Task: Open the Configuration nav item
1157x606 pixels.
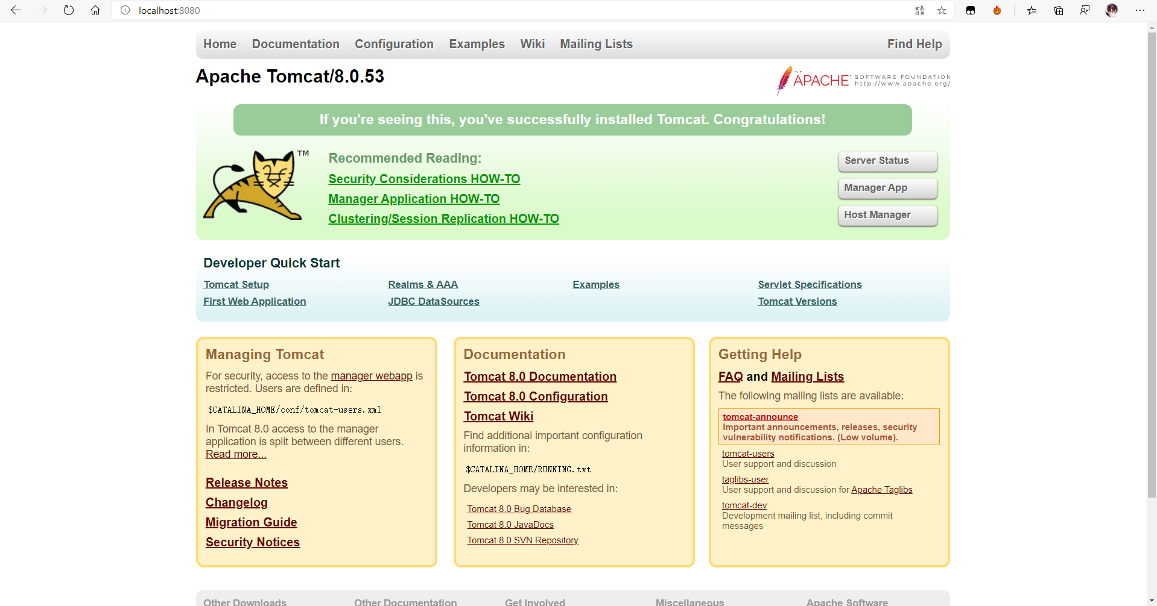Action: coord(394,44)
